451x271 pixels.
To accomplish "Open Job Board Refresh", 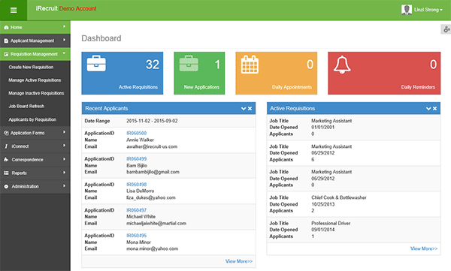I will point(26,107).
